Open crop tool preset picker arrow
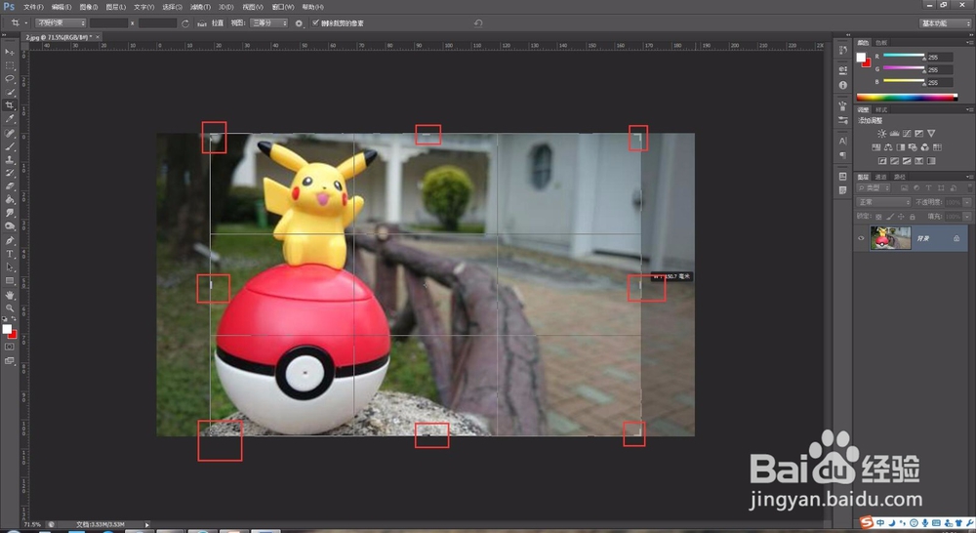 coord(26,23)
